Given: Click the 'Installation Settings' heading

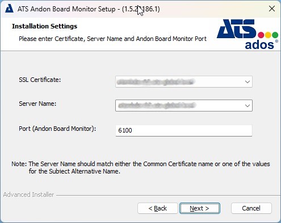Looking at the screenshot, I should pos(45,26).
